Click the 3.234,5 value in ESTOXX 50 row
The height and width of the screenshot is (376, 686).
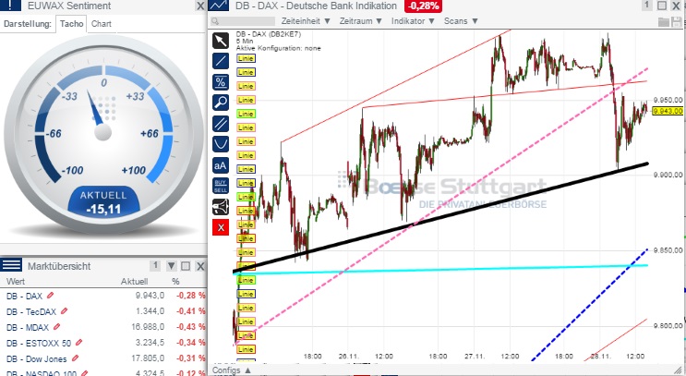150,343
